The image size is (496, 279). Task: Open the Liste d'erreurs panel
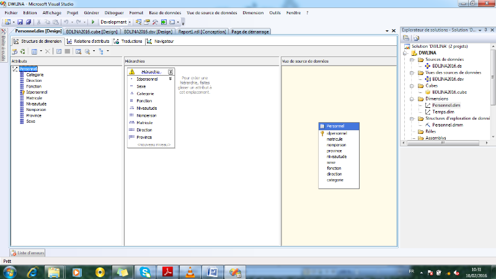click(x=27, y=252)
